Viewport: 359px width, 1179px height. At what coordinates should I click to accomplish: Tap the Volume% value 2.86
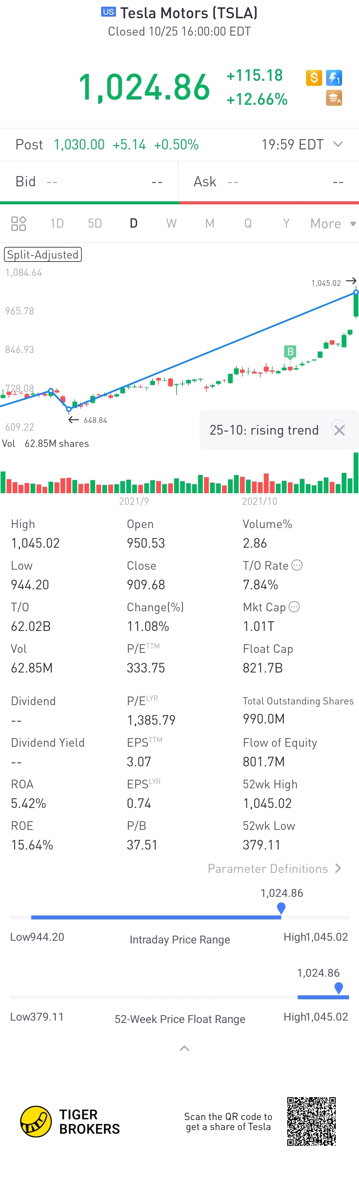tap(255, 543)
